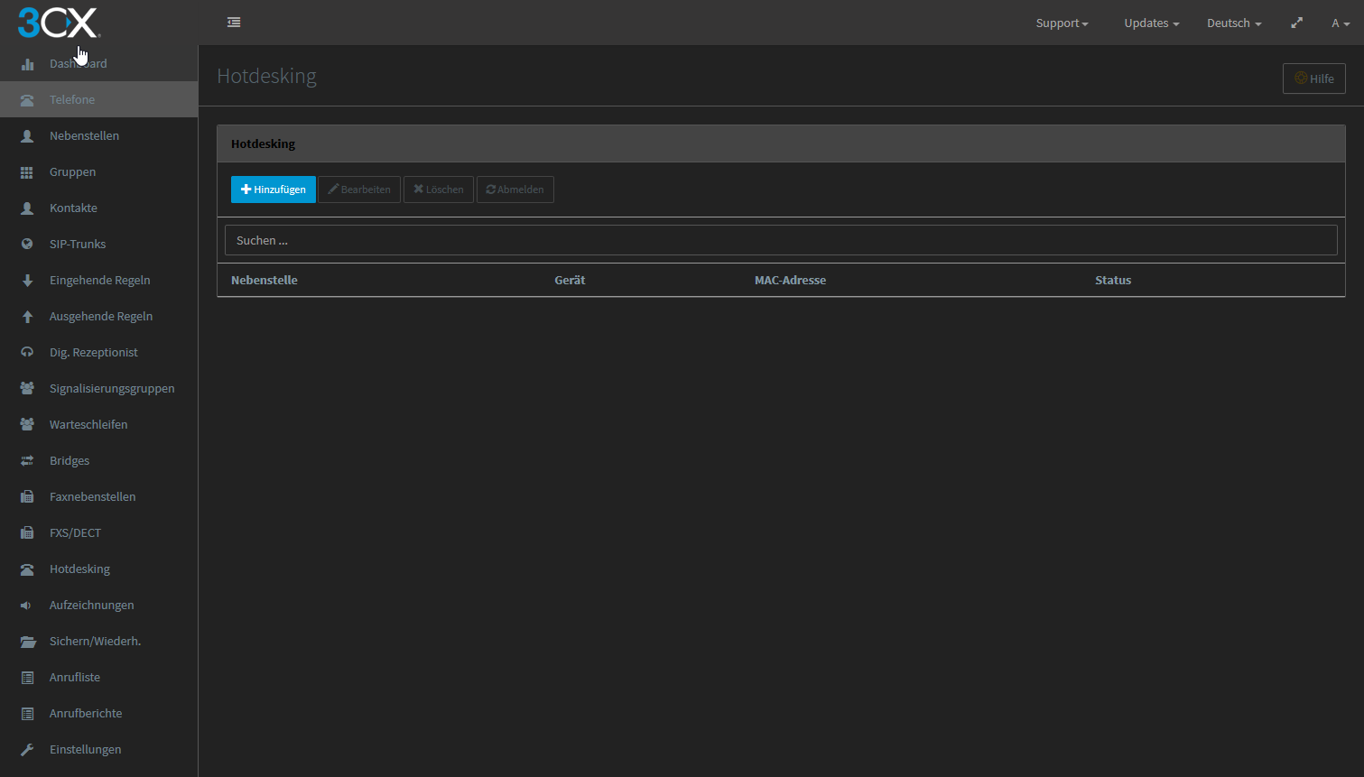Open Warteschleifen from the sidebar
This screenshot has height=777, width=1364.
pos(88,424)
